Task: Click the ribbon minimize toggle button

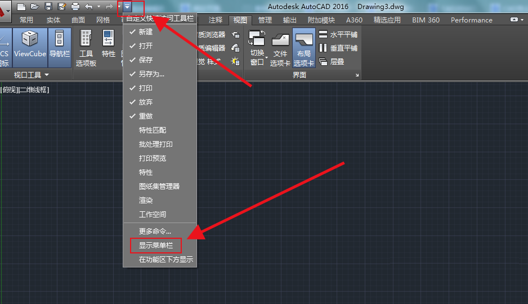Action: tap(514, 20)
